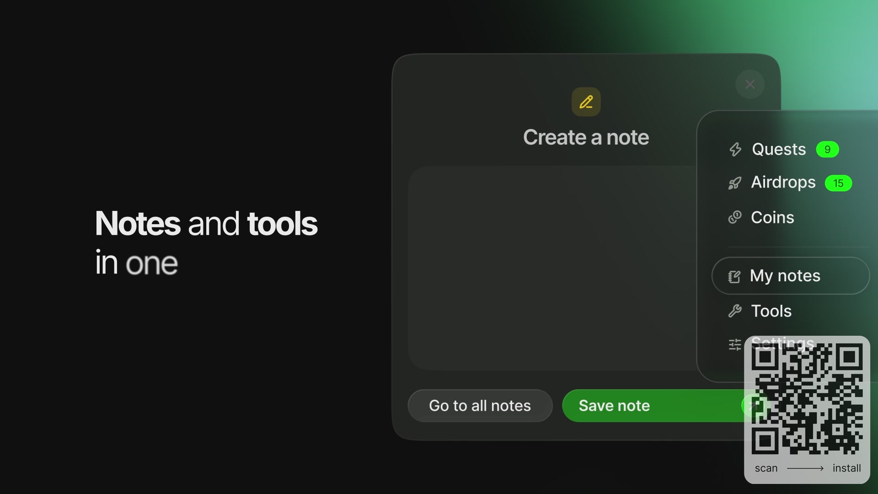Image resolution: width=878 pixels, height=494 pixels.
Task: Click the scan label under QR code
Action: (x=766, y=468)
